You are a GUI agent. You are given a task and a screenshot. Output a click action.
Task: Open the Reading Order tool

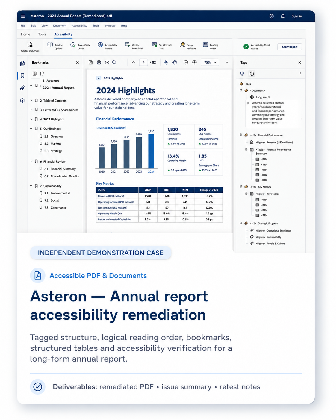pyautogui.click(x=211, y=46)
